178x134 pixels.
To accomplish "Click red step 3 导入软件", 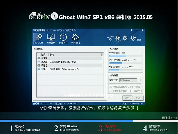I will (110, 128).
